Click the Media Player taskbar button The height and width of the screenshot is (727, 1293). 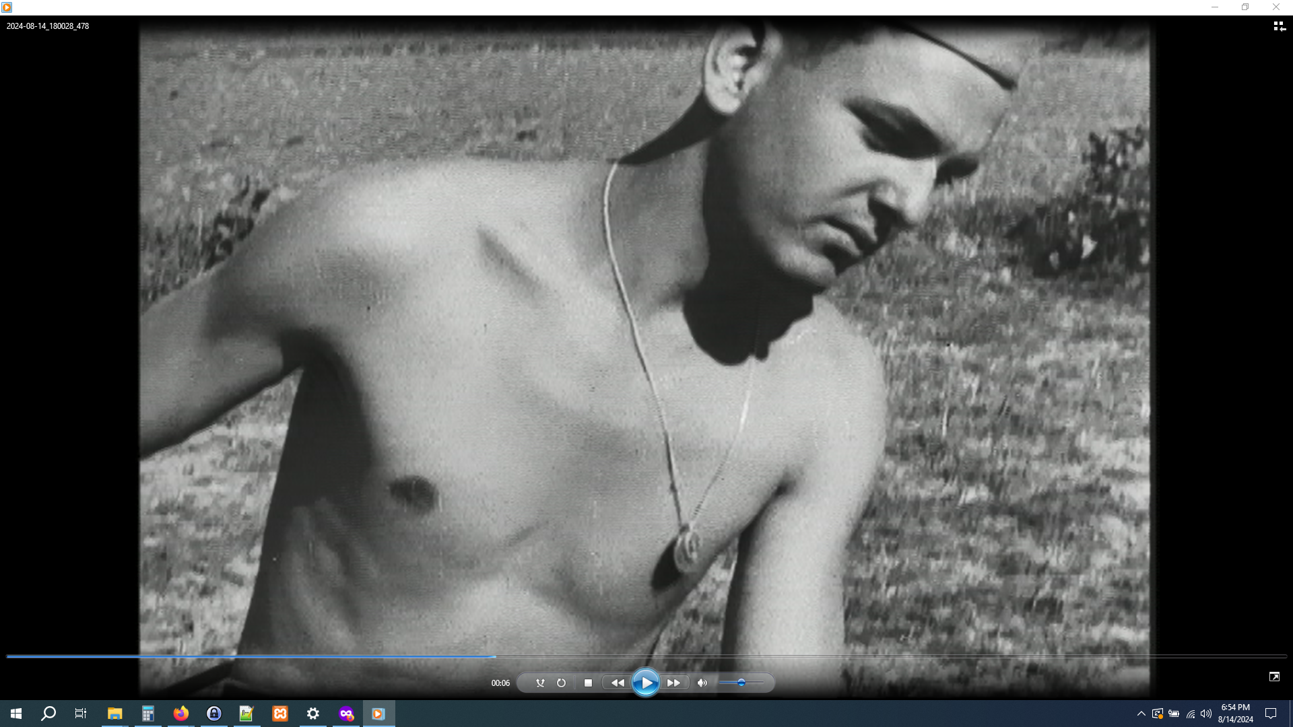coord(378,714)
